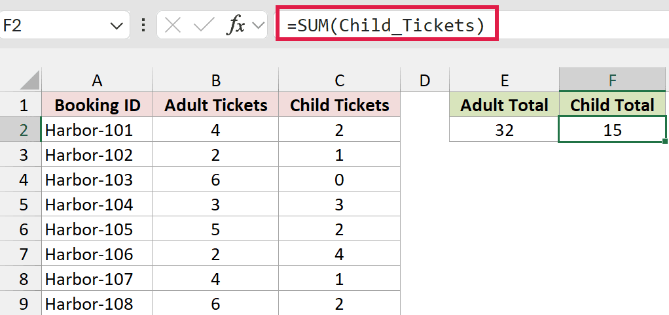
Task: Expand the dropdown arrow beside the fx icon
Action: point(258,26)
